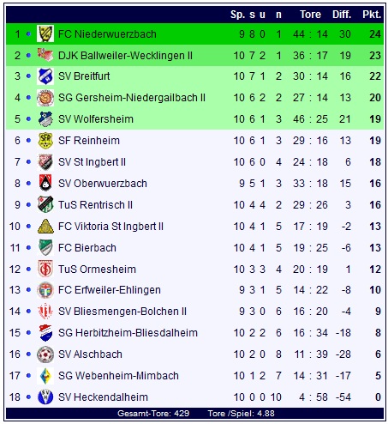Select the SV Wolfersheim team name
The width and height of the screenshot is (388, 424).
[x=96, y=119]
